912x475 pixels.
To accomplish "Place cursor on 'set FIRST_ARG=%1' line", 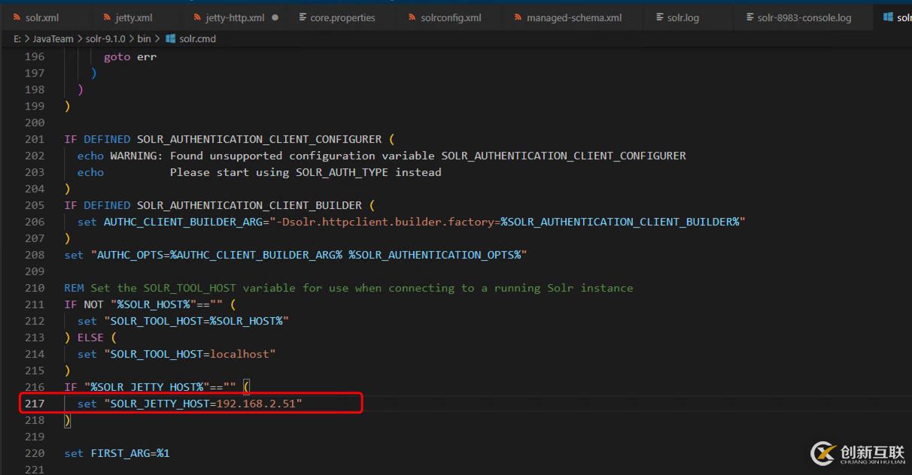I will [x=117, y=453].
